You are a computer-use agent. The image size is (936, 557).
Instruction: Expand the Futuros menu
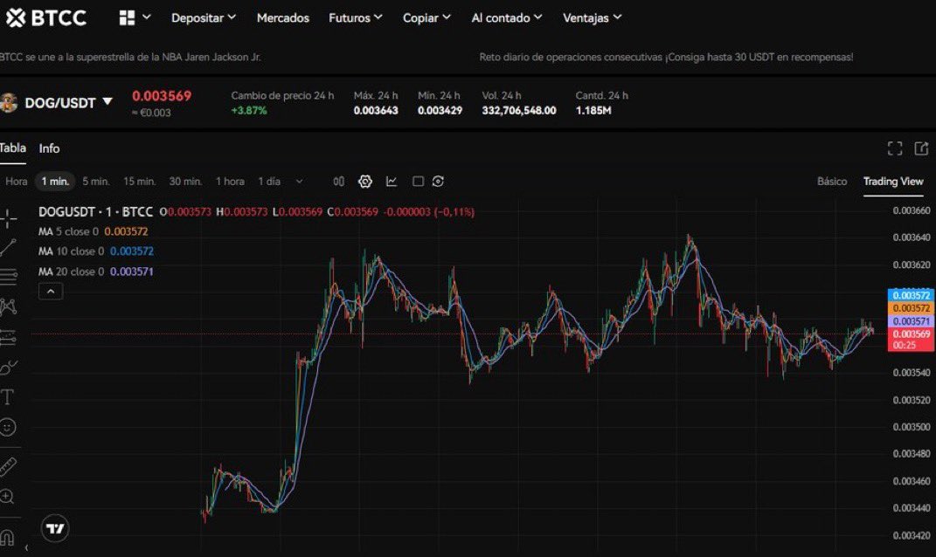[355, 17]
